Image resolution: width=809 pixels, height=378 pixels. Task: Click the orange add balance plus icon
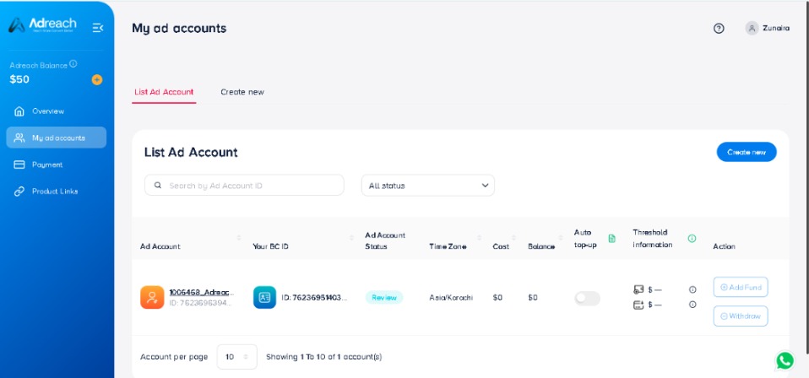(96, 79)
